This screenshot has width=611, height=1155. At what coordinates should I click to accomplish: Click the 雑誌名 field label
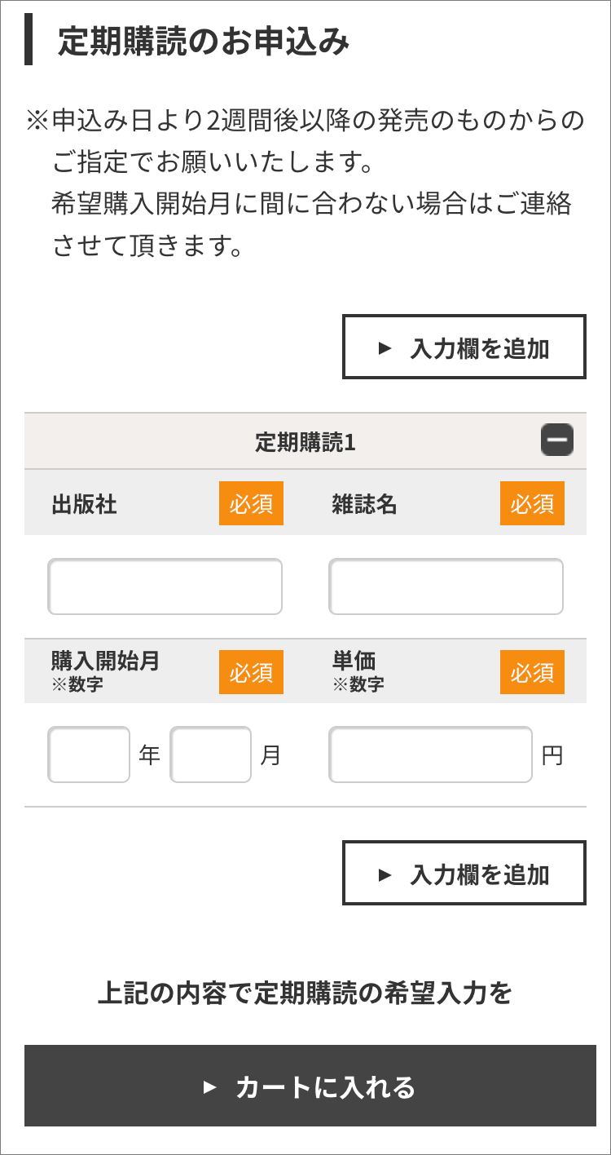click(x=364, y=505)
